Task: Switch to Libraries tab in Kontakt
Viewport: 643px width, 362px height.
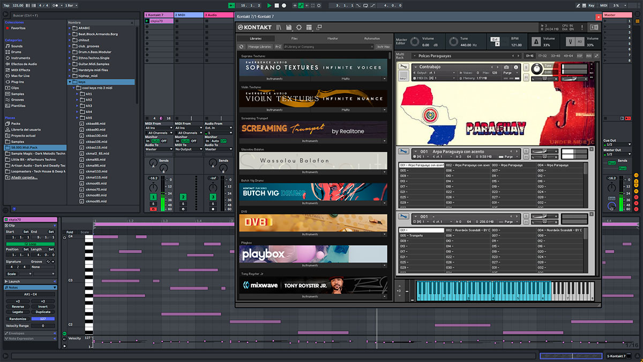Action: pyautogui.click(x=256, y=39)
